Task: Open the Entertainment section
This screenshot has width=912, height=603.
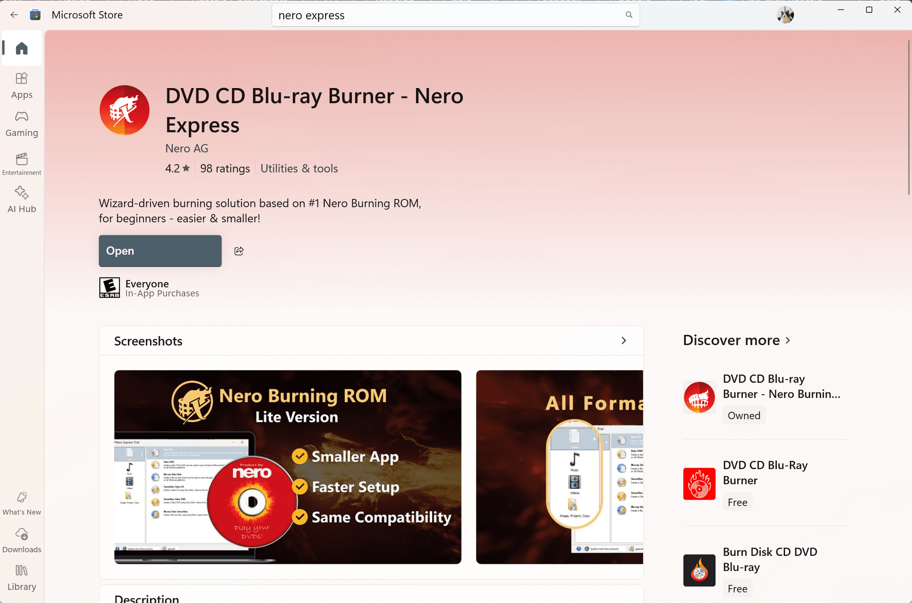Action: [21, 163]
